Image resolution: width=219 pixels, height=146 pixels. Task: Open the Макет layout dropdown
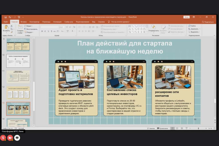[x=29, y=26]
